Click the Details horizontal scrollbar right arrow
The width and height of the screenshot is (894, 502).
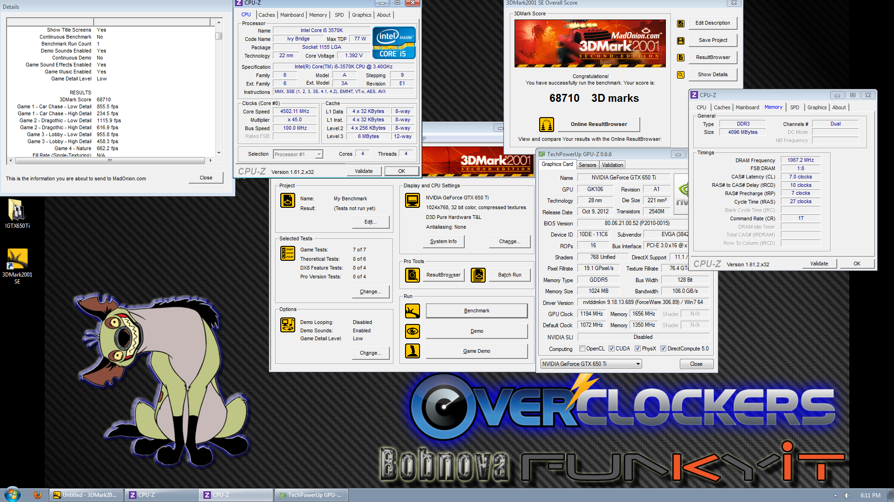[210, 160]
